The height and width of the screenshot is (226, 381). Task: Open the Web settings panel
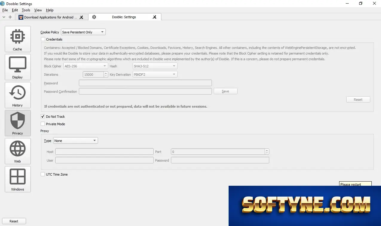click(x=18, y=151)
